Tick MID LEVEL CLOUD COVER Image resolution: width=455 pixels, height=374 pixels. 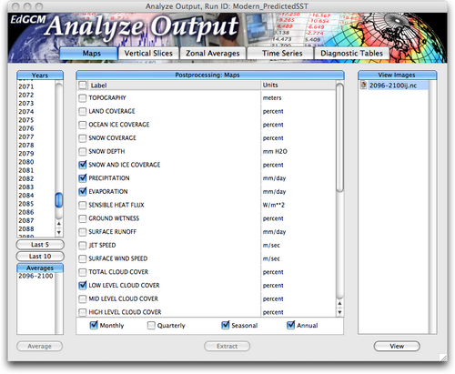click(x=82, y=298)
